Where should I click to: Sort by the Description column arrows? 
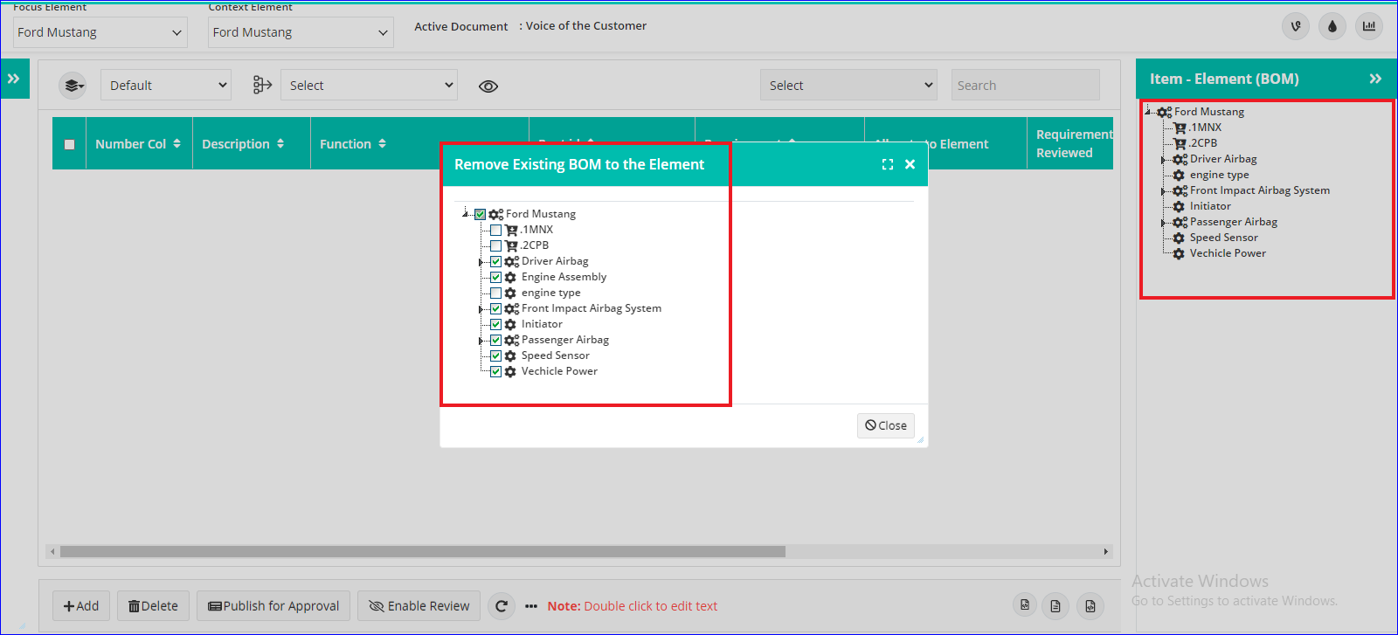[280, 143]
